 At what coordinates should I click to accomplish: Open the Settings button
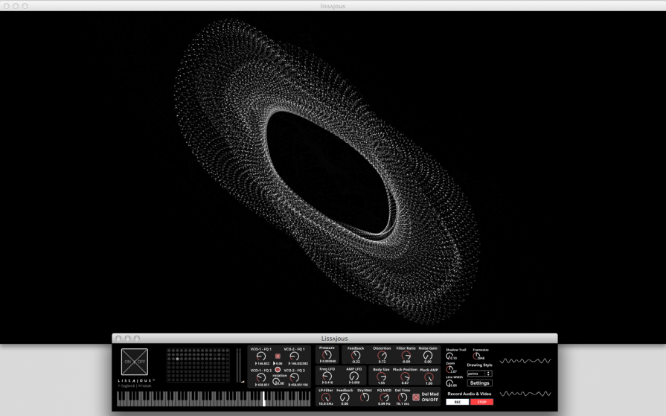coord(479,383)
